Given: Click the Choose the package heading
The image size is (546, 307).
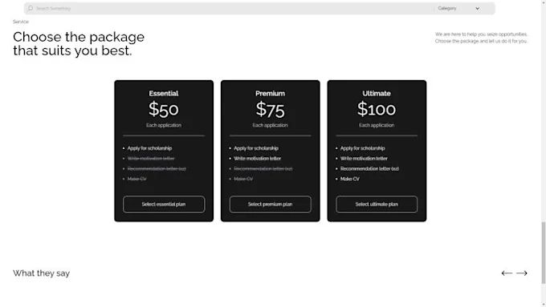Looking at the screenshot, I should tap(79, 44).
